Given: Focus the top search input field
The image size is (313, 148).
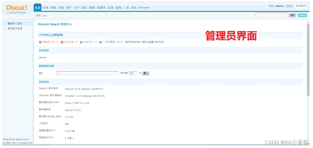Looking at the screenshot, I should coord(271,15).
